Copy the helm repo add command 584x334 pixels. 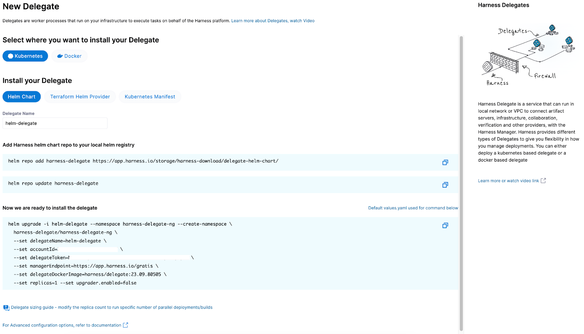pyautogui.click(x=445, y=162)
